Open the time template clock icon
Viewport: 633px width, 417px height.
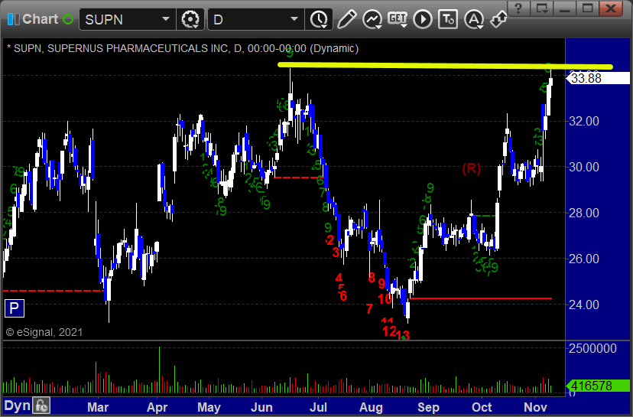click(319, 19)
